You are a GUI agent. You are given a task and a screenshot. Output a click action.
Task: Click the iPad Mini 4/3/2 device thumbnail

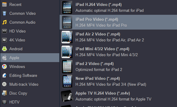[67, 52]
